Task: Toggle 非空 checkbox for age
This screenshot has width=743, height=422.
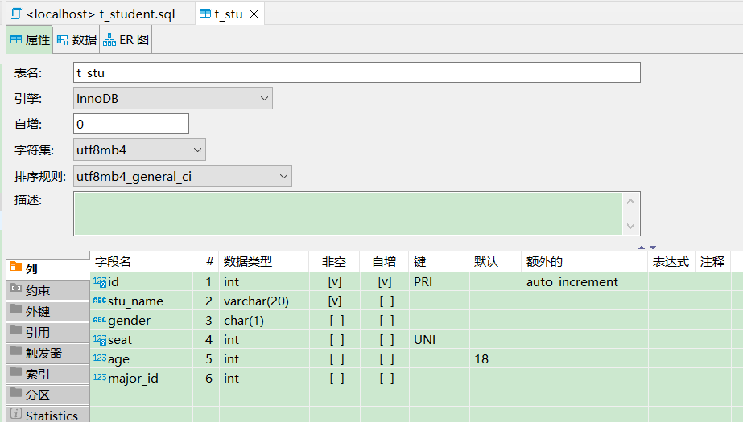Action: pos(337,359)
